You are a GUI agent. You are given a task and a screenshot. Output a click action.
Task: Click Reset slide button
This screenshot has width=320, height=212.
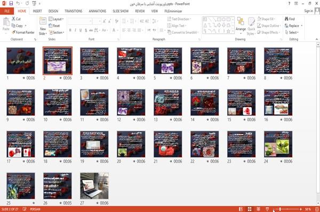(54, 26)
